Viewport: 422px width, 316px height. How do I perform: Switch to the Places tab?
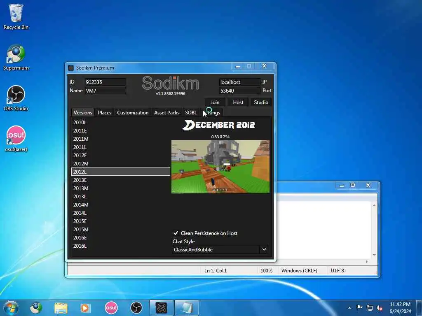point(105,113)
